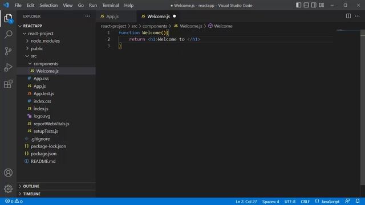Open reportWebVitals.js file

[56, 124]
